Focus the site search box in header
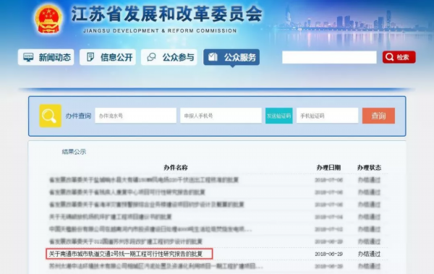Image resolution: width=434 pixels, height=274 pixels. click(329, 57)
